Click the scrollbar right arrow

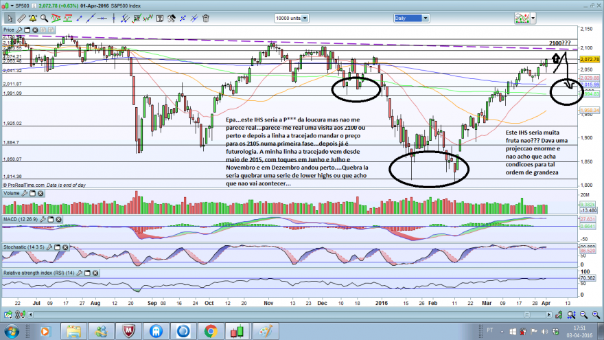tap(549, 315)
